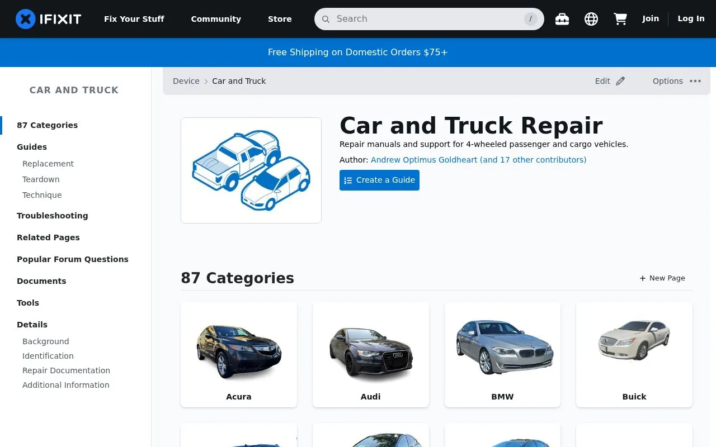Select Replacement in the sidebar
This screenshot has height=447, width=716.
click(48, 164)
